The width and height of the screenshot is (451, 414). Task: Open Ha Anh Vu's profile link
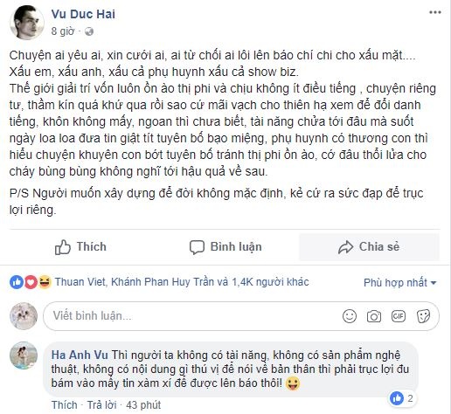tap(80, 355)
